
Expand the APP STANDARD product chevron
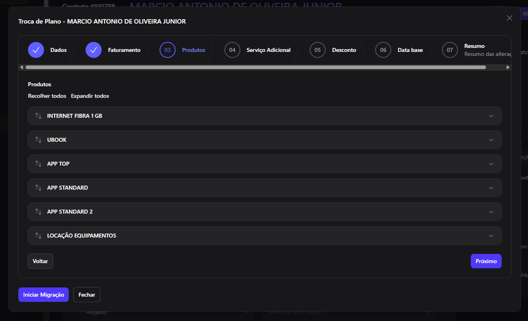point(491,188)
